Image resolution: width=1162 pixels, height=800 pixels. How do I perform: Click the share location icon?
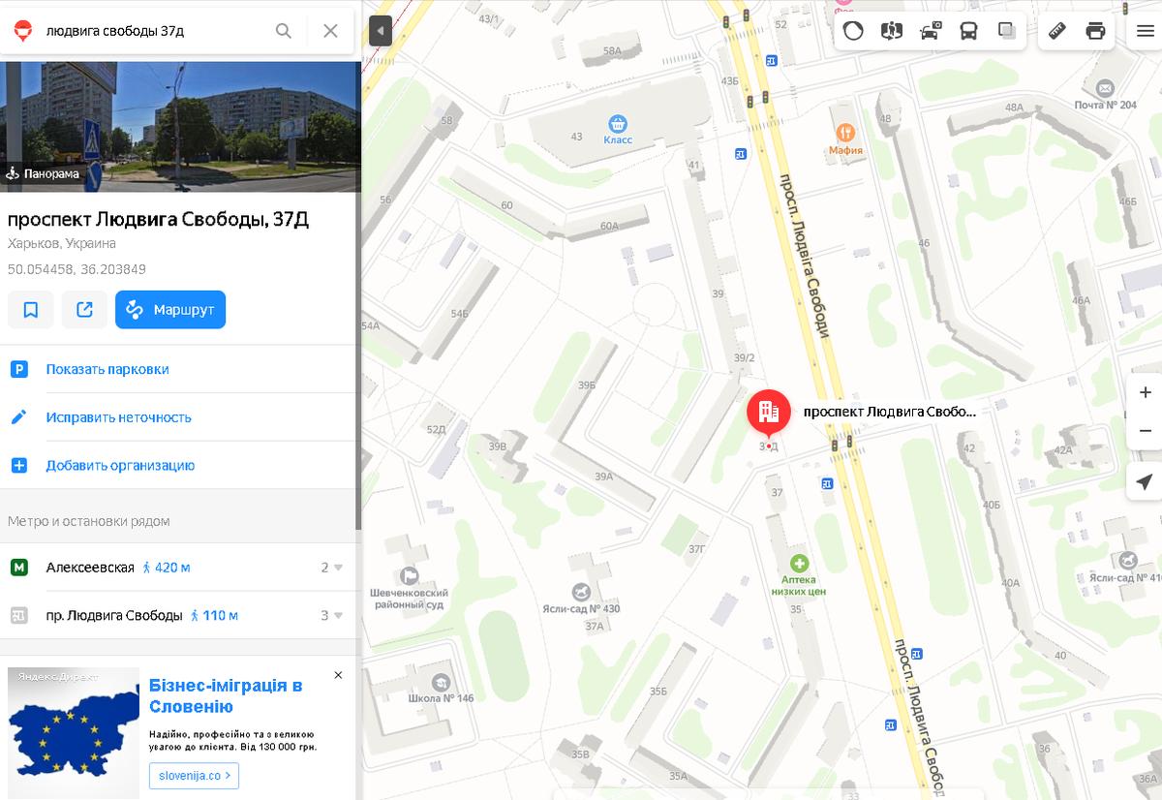(x=84, y=310)
